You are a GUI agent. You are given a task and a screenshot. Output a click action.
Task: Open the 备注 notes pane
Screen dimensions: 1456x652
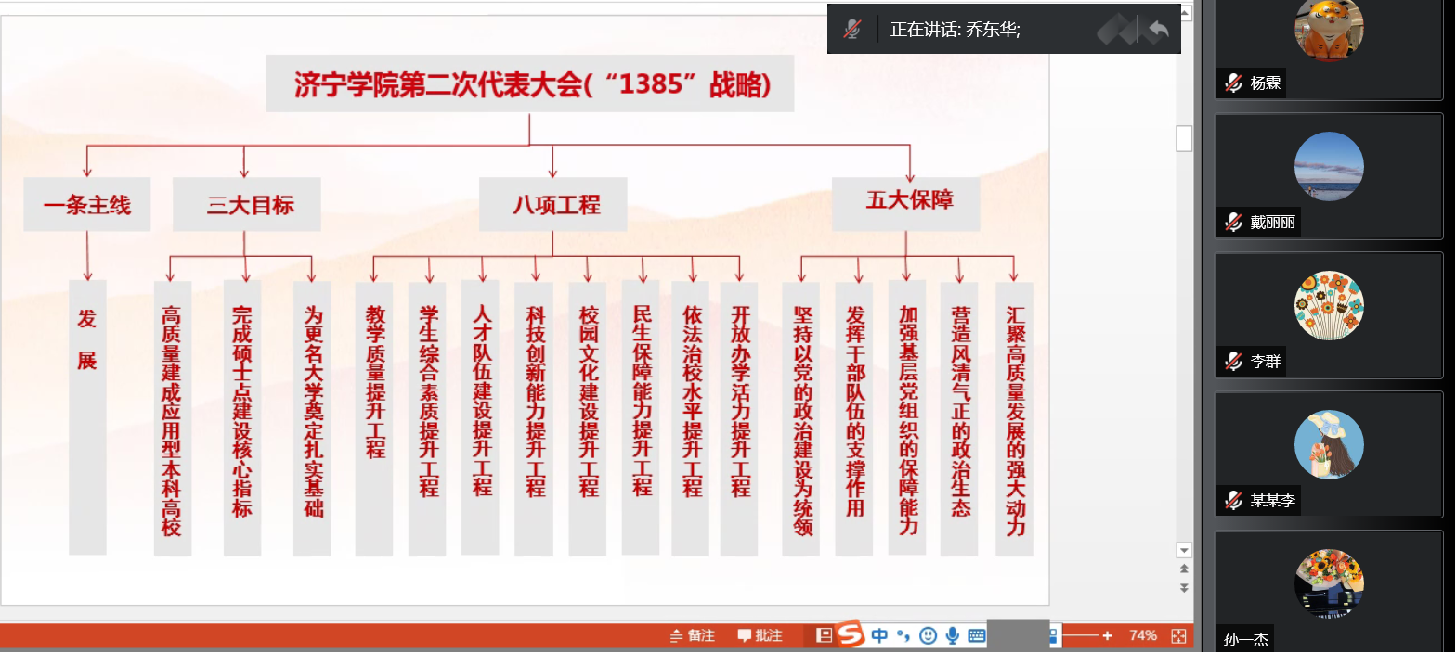tap(693, 635)
